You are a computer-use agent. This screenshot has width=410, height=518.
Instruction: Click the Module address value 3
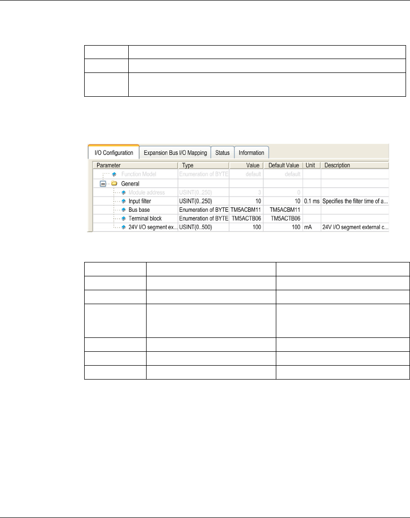click(x=246, y=193)
